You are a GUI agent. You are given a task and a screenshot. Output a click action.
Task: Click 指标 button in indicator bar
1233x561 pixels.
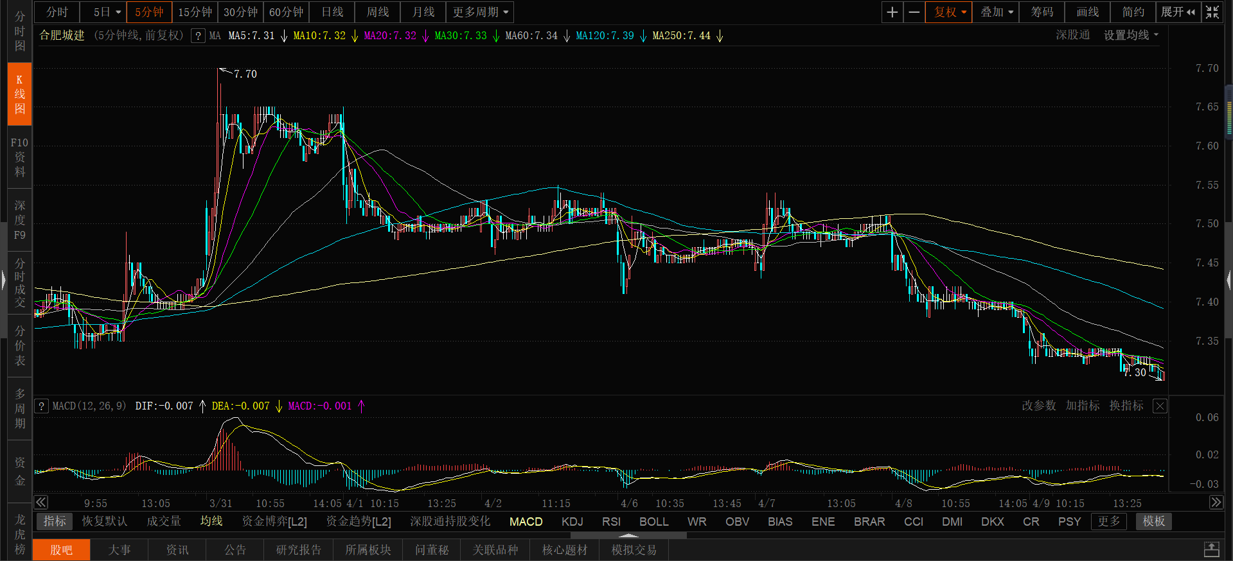[55, 521]
